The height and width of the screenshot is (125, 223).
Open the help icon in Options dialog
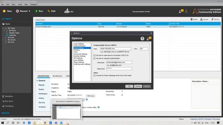coord(142,39)
